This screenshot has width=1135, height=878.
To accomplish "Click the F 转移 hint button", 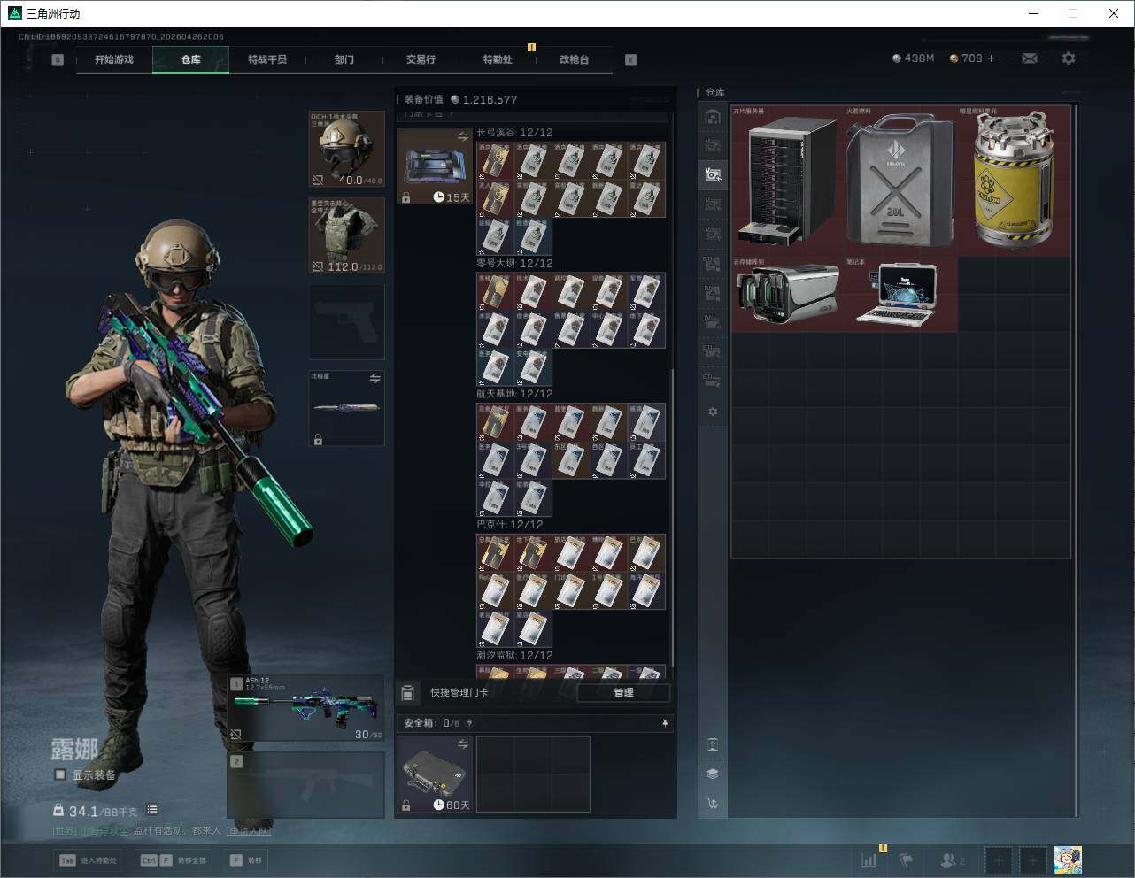I will pyautogui.click(x=246, y=860).
